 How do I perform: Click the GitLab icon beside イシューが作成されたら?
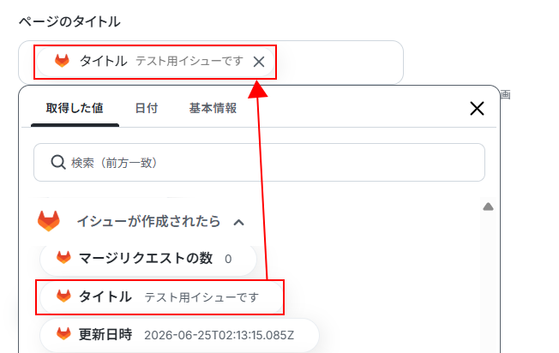(49, 221)
